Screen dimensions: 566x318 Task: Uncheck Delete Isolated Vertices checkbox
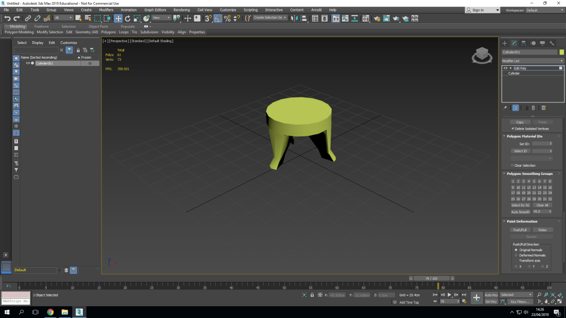tap(513, 129)
